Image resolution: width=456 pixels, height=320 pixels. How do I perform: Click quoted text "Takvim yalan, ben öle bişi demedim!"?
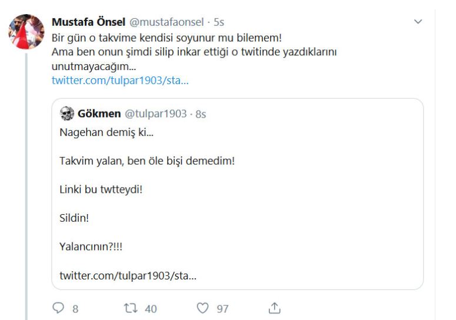pos(147,161)
